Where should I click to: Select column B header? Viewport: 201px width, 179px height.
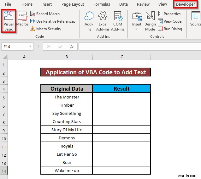coord(67,57)
